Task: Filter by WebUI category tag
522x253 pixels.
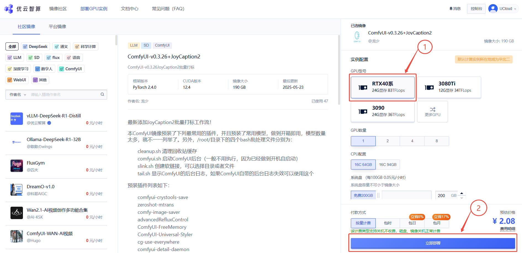Action: click(17, 80)
